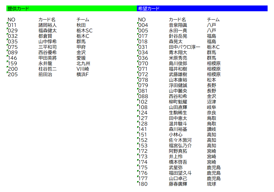Click the name 山中麗央
Screen dimensions: 274x192
pyautogui.click(x=178, y=91)
